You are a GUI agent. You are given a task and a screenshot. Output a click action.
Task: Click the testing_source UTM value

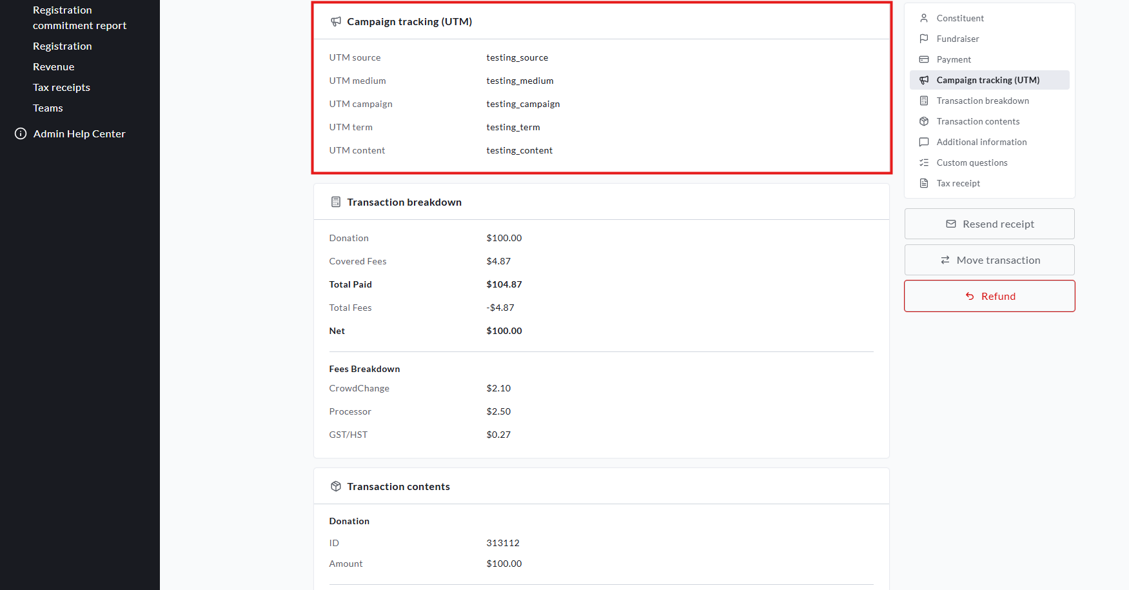tap(517, 57)
